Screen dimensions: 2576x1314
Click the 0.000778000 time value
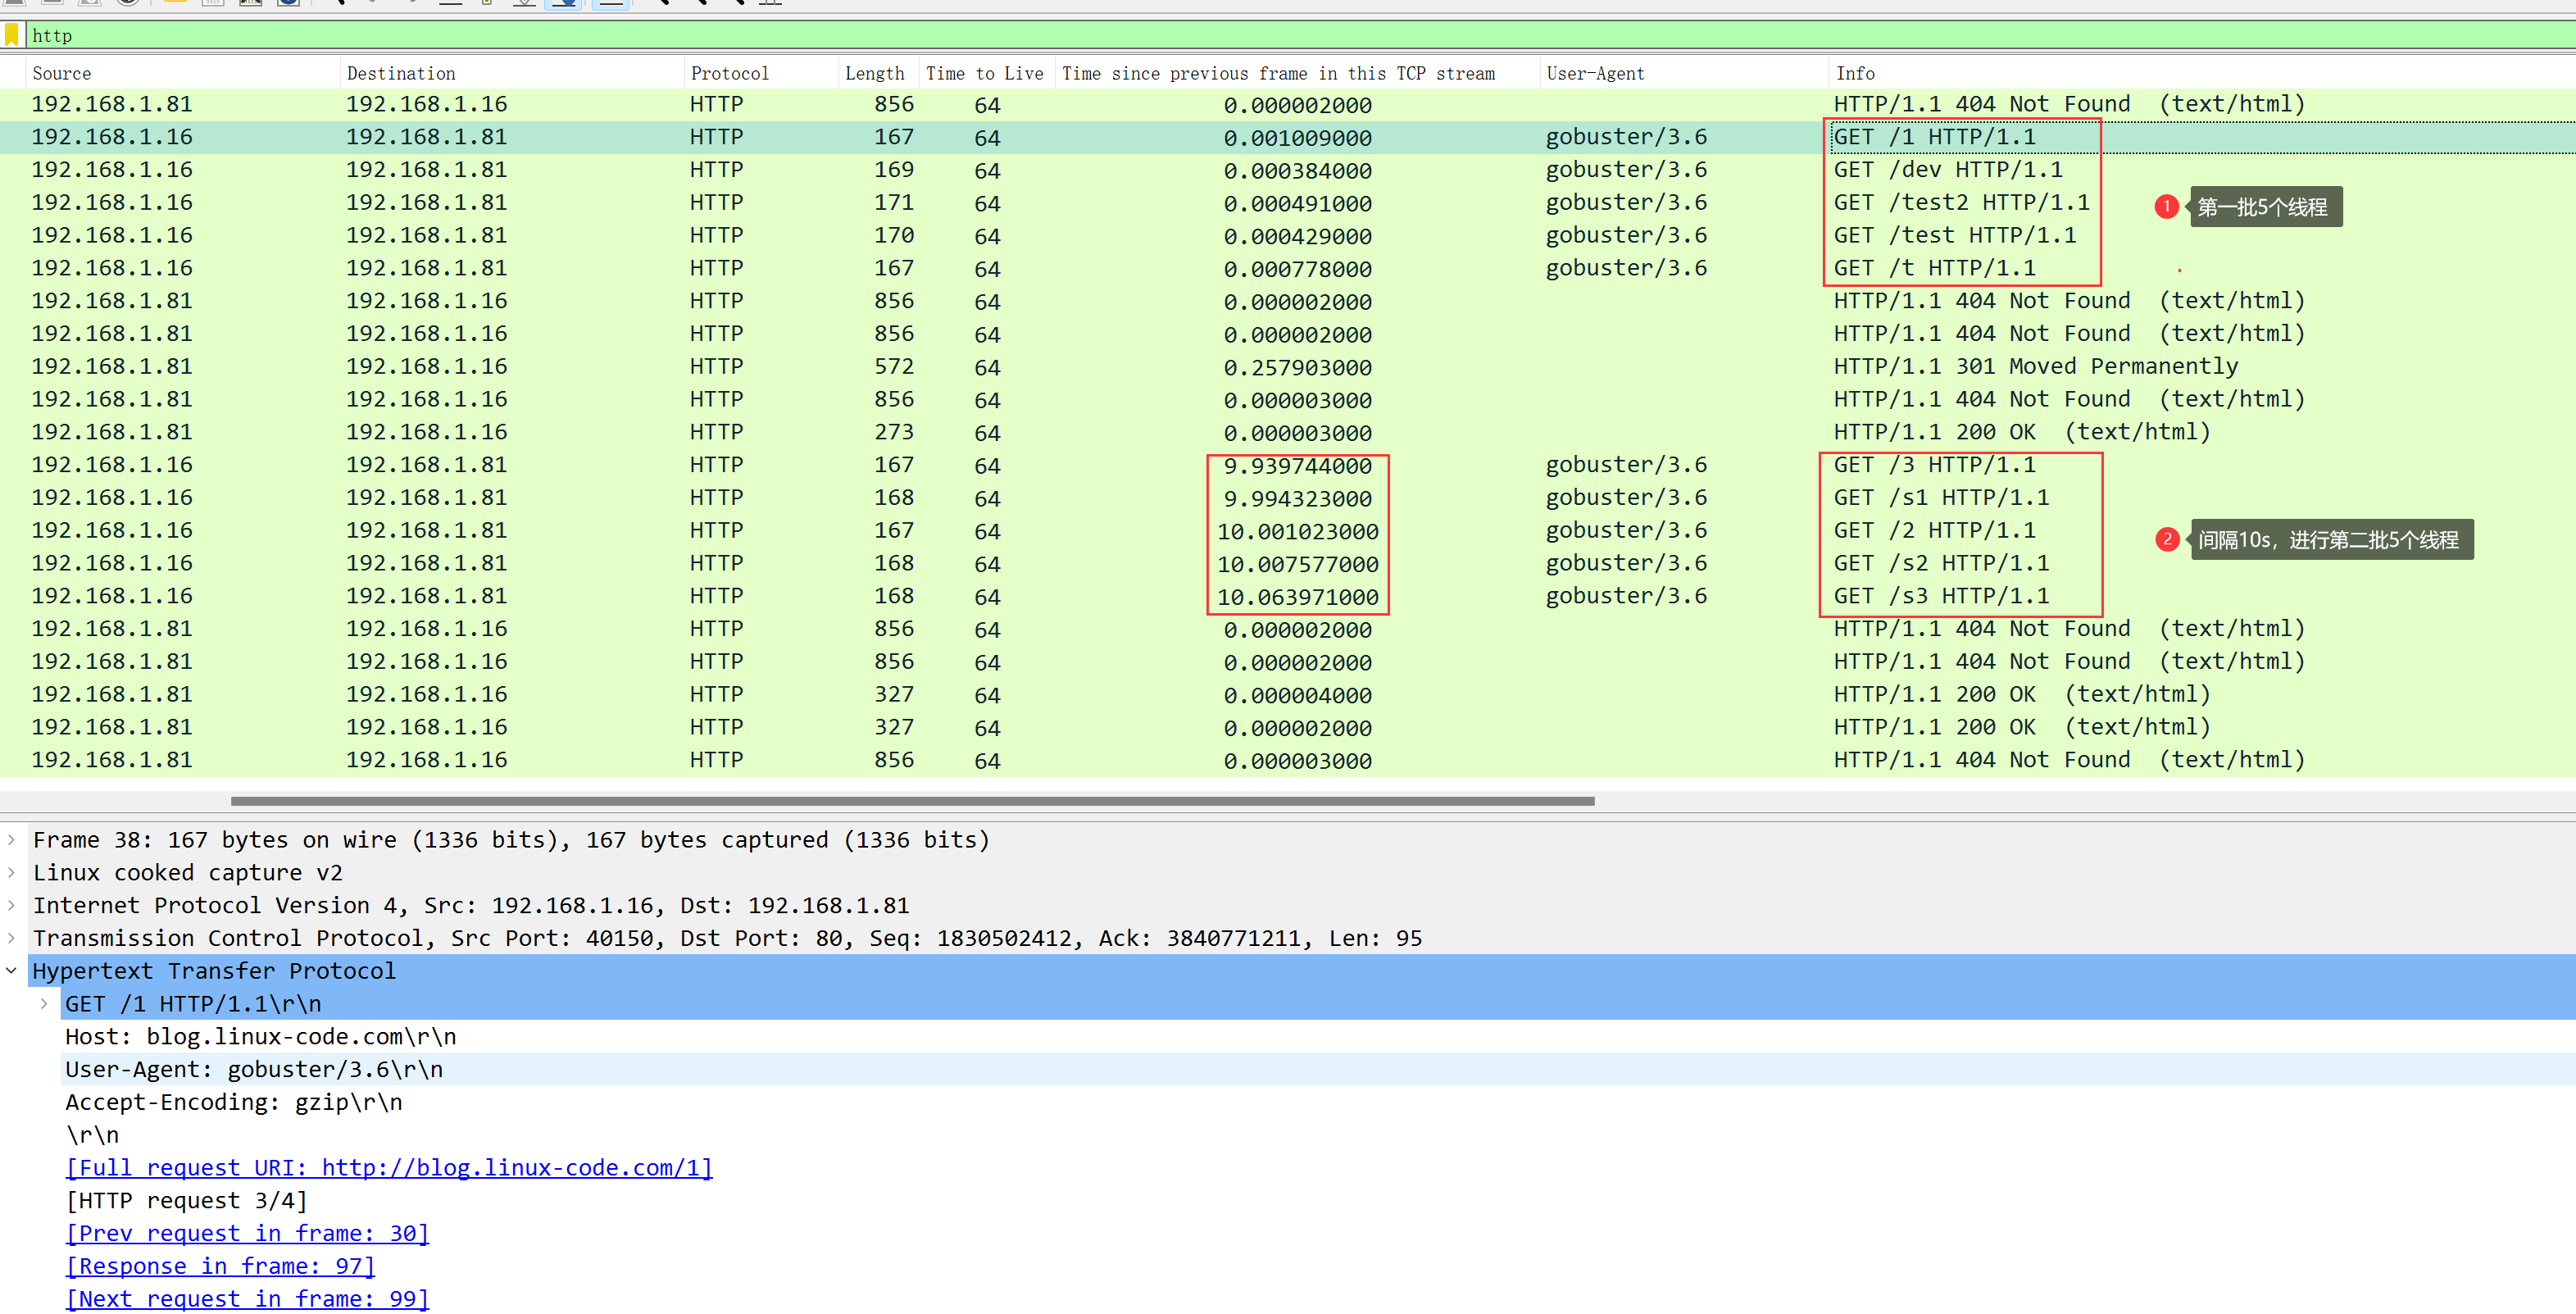tap(1297, 269)
